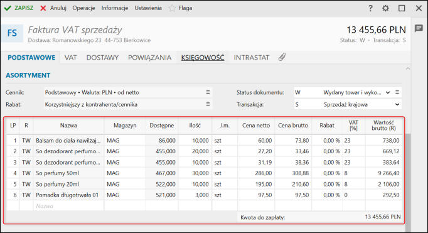Select row Balsam do ciała nawilżaj...

pyautogui.click(x=204, y=141)
